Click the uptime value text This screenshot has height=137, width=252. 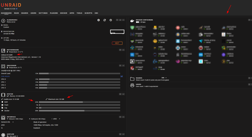(x=14, y=40)
